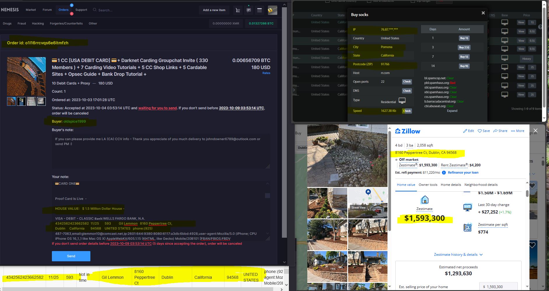Image resolution: width=549 pixels, height=291 pixels.
Task: Open the Forum menu item
Action: (x=47, y=10)
